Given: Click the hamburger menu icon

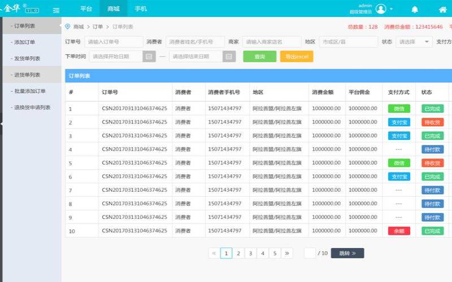Looking at the screenshot, I should tap(56, 10).
